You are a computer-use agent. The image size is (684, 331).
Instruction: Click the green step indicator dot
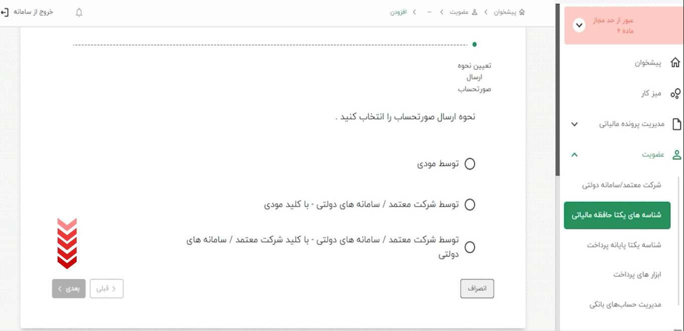click(474, 44)
